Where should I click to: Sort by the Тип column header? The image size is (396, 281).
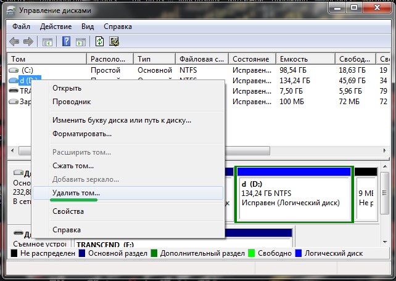(x=155, y=59)
